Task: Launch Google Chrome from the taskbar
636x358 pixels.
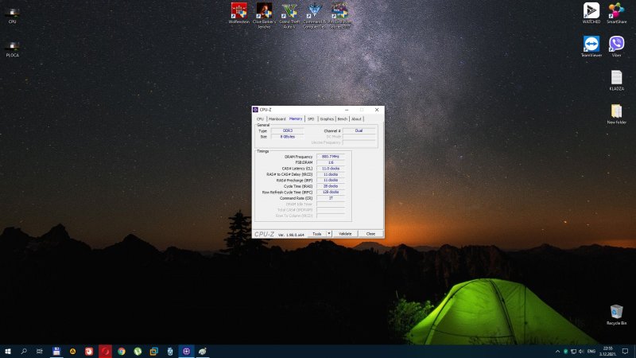Action: pyautogui.click(x=122, y=351)
